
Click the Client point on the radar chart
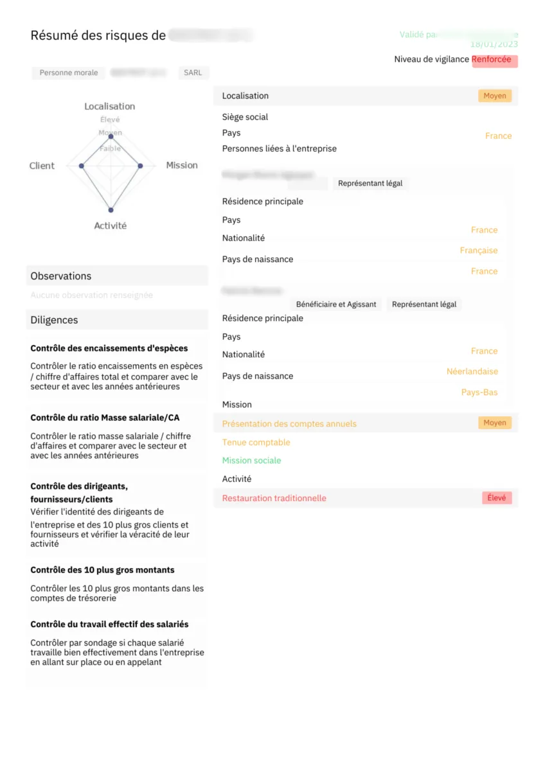(81, 166)
